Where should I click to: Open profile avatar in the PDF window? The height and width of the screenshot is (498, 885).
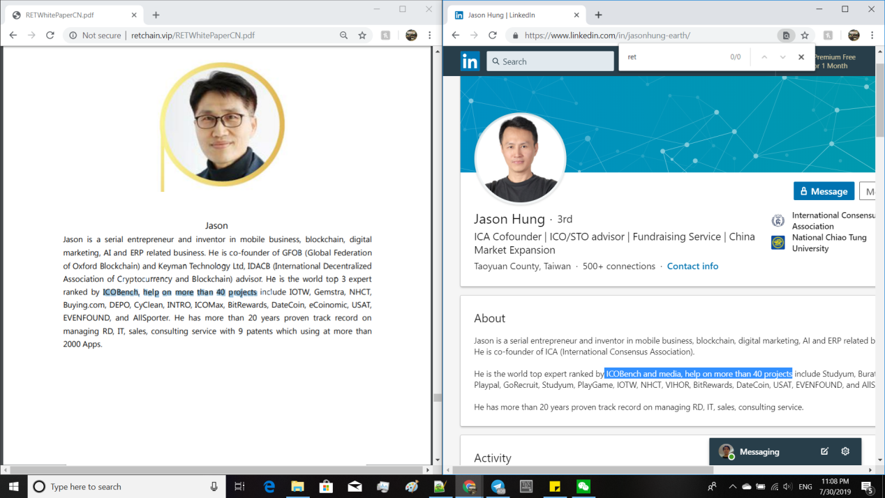click(411, 35)
